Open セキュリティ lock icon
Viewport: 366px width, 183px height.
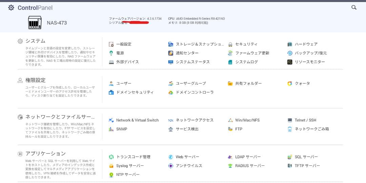click(230, 44)
